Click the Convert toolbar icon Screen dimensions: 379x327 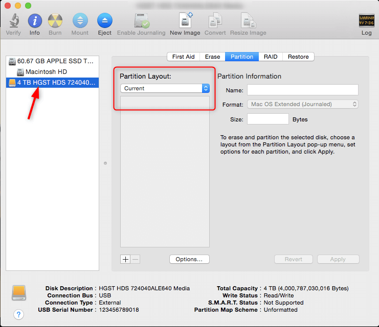215,21
